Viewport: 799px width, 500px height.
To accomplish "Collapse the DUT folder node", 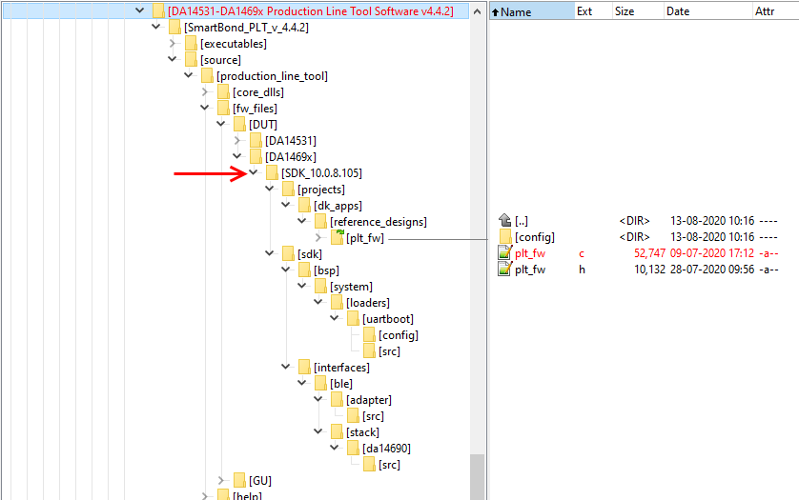I will [221, 124].
